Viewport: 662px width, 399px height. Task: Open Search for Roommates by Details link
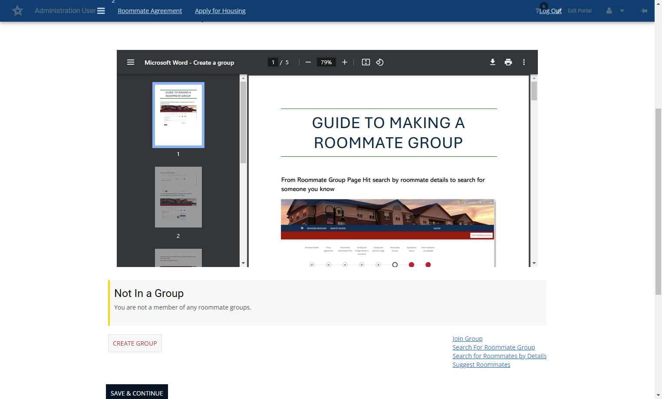point(499,356)
